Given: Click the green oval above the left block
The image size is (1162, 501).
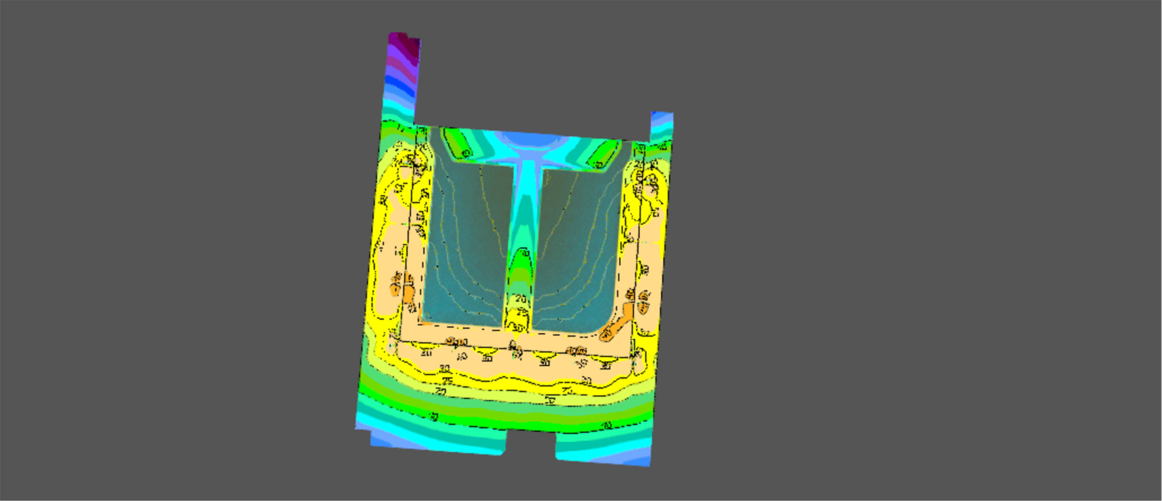Looking at the screenshot, I should pos(457,144).
